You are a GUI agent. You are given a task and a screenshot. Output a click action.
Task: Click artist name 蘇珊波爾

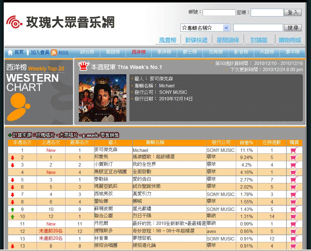tap(104, 208)
